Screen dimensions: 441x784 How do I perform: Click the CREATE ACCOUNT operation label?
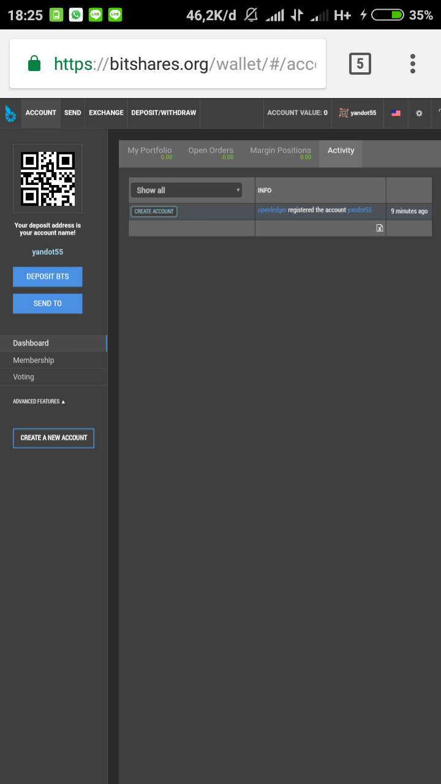tap(154, 211)
